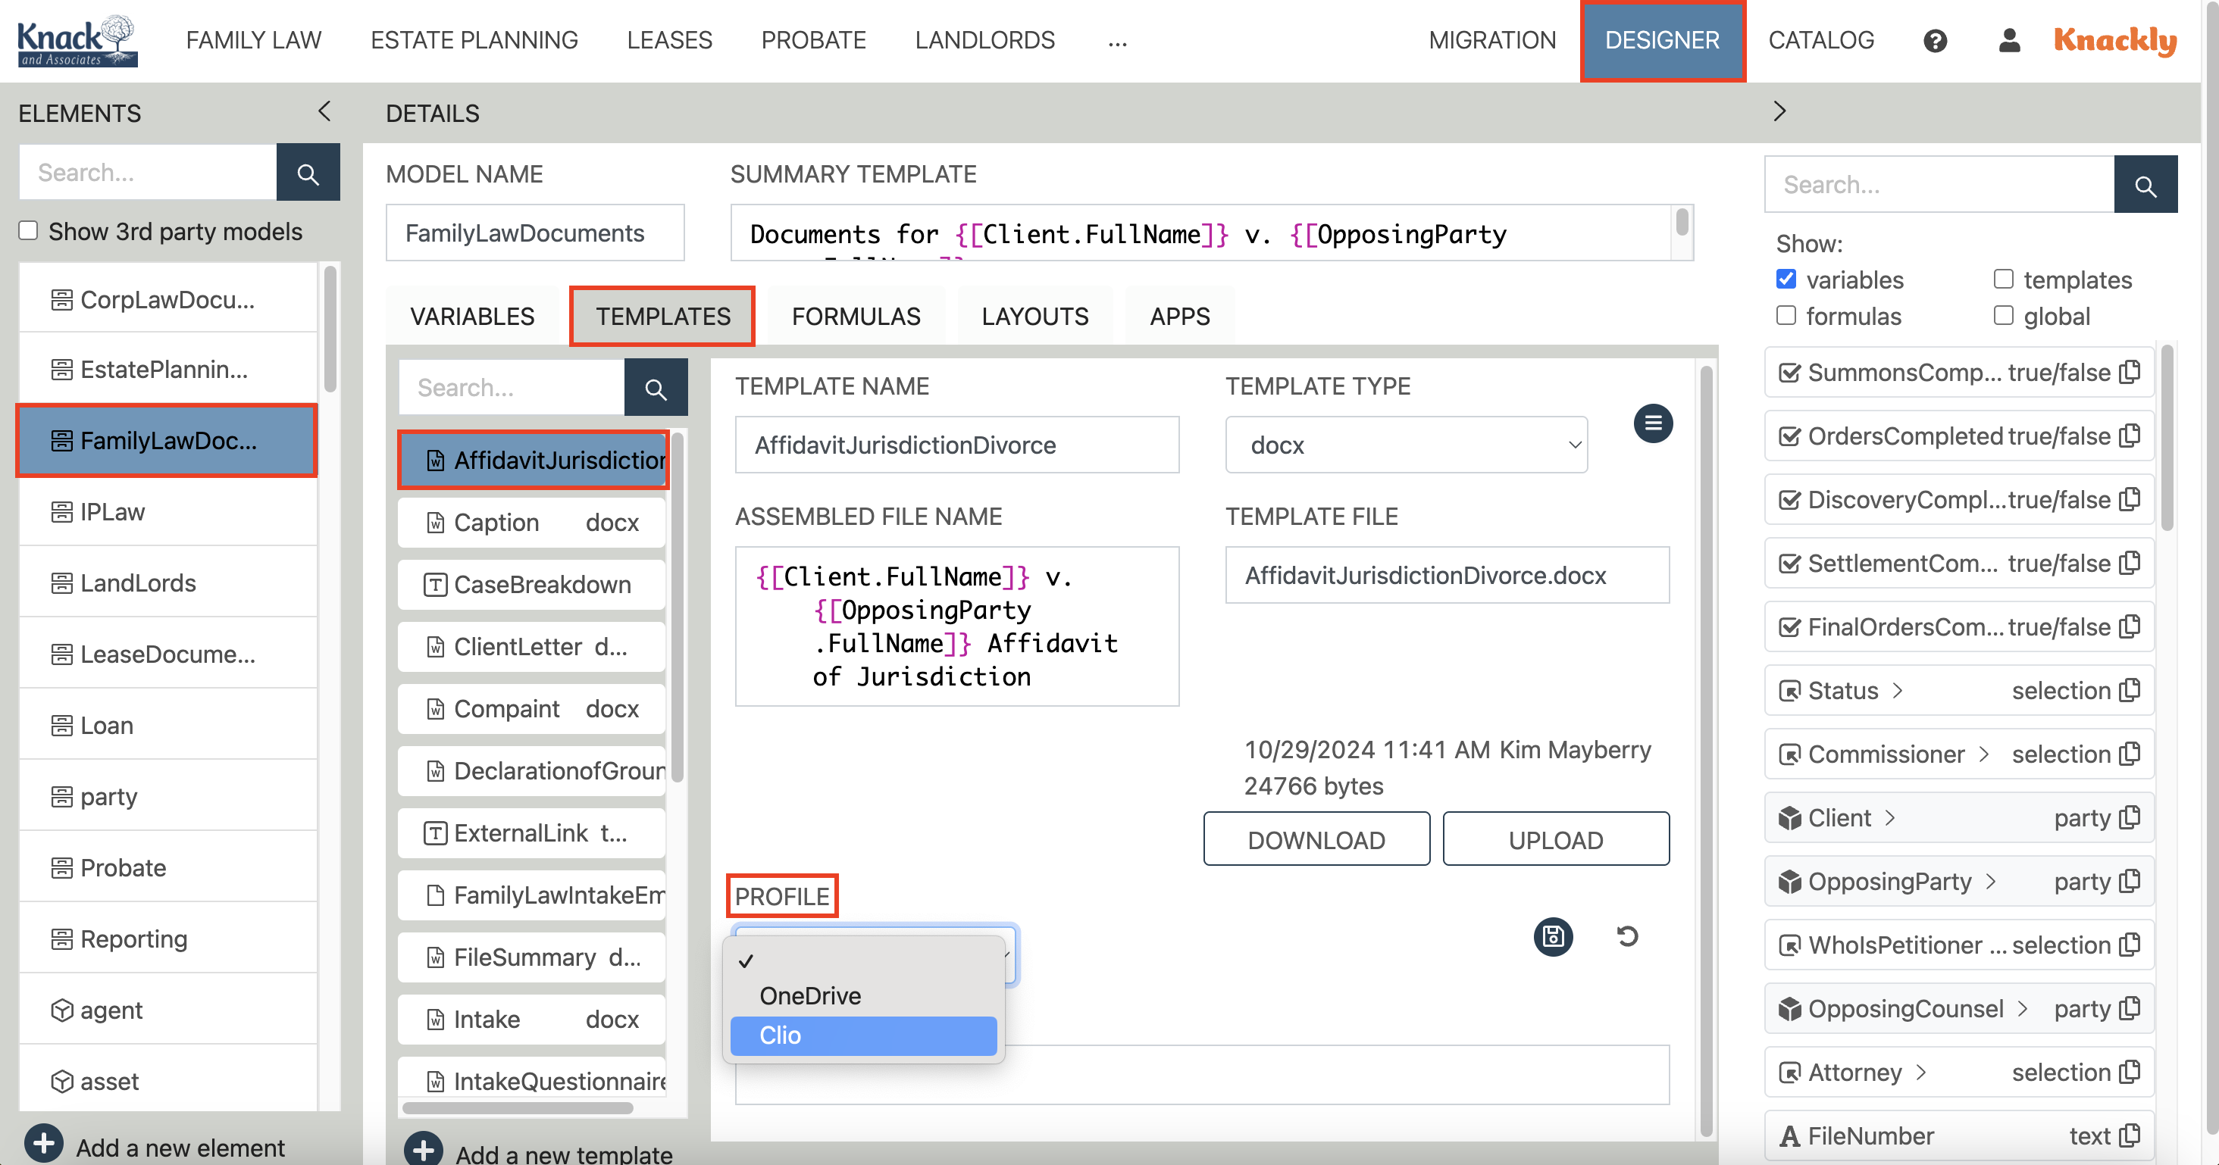Copy the Commissioner variable via its copy icon
This screenshot has width=2219, height=1165.
pyautogui.click(x=2130, y=754)
